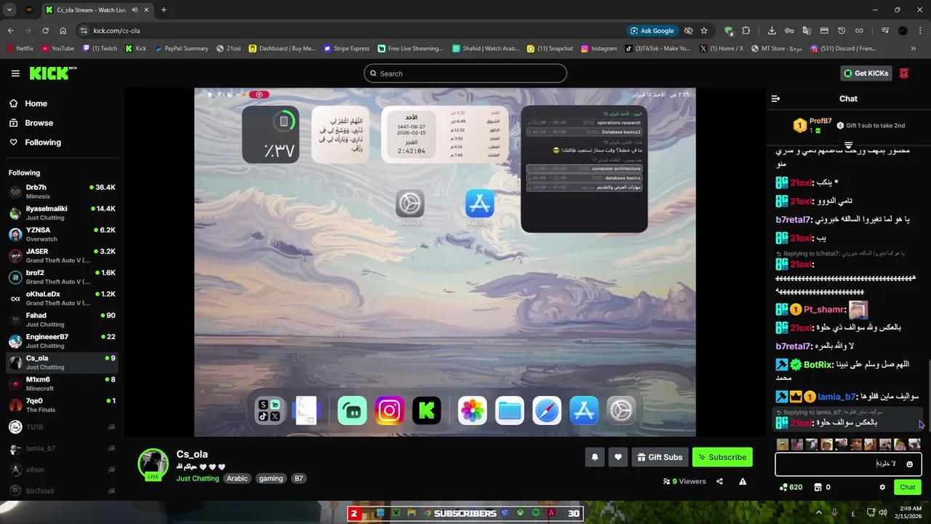Bookmark this page with star icon

[x=704, y=31]
